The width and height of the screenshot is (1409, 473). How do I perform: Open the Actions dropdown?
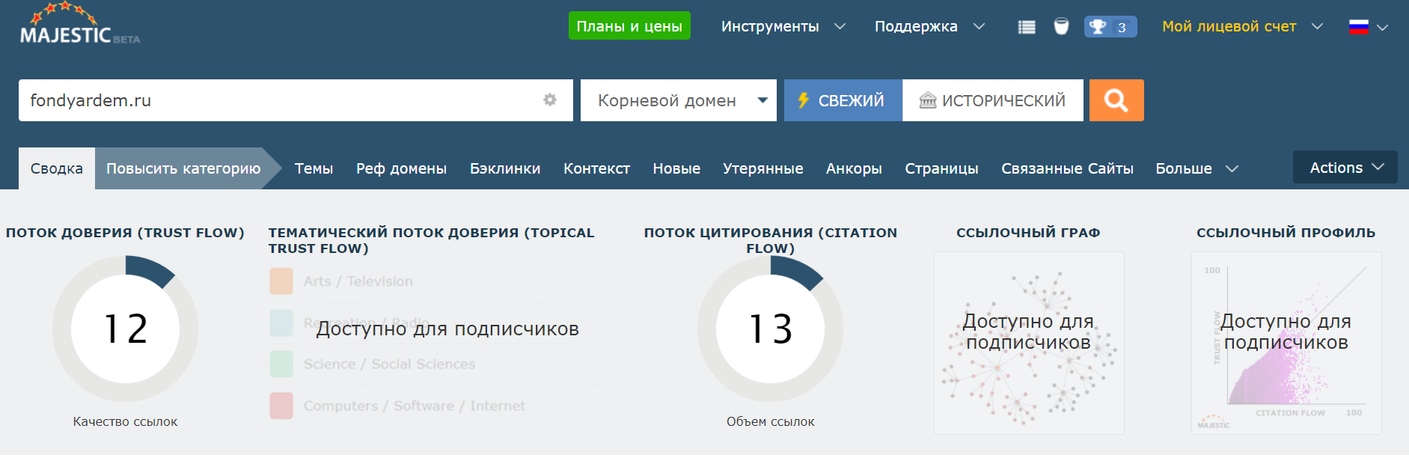tap(1345, 168)
